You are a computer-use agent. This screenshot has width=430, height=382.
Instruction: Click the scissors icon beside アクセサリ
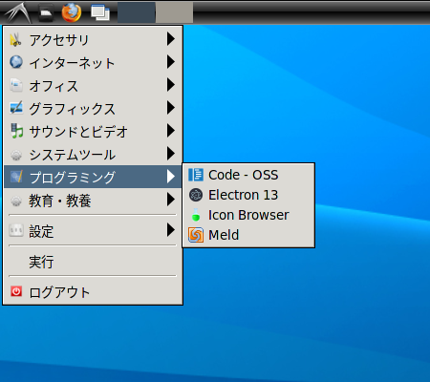(16, 39)
